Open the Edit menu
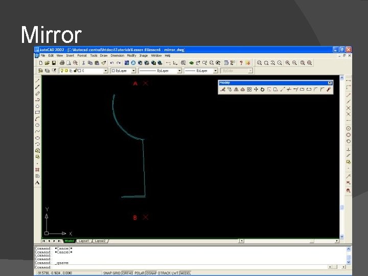This screenshot has height=276, width=368. click(x=51, y=56)
